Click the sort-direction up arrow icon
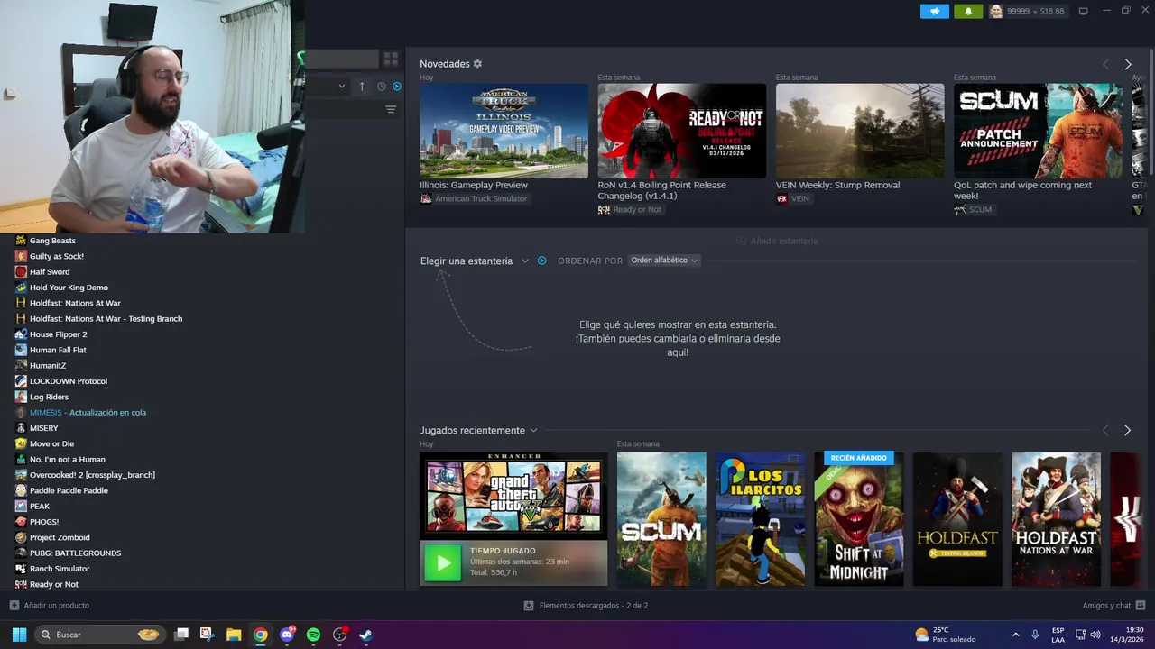The image size is (1155, 649). coord(362,87)
